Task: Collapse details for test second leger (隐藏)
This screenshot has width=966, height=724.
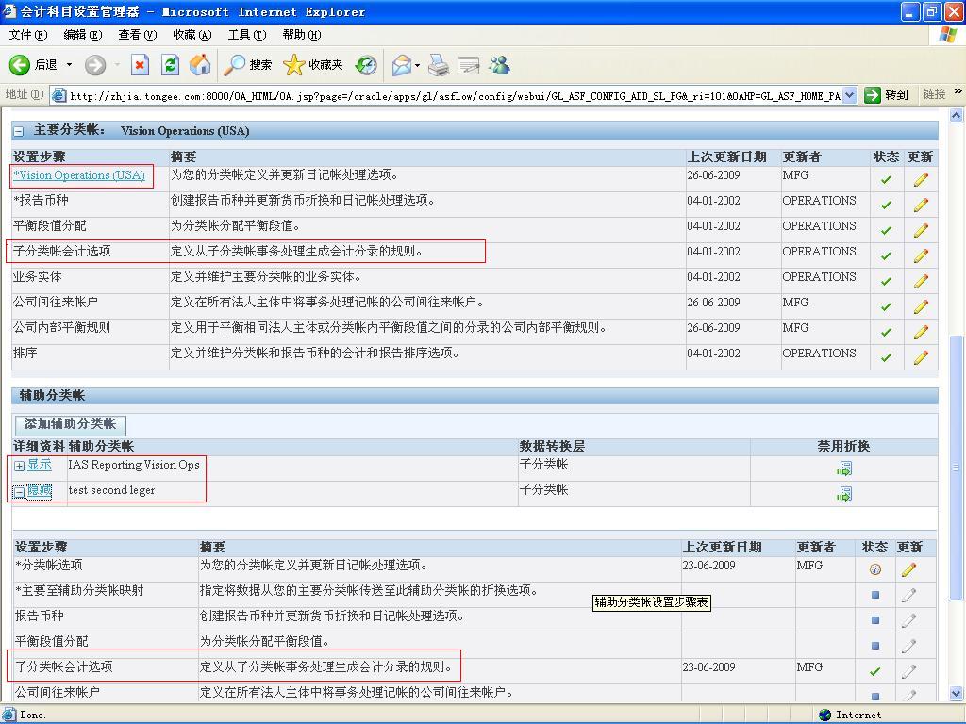Action: click(x=19, y=492)
